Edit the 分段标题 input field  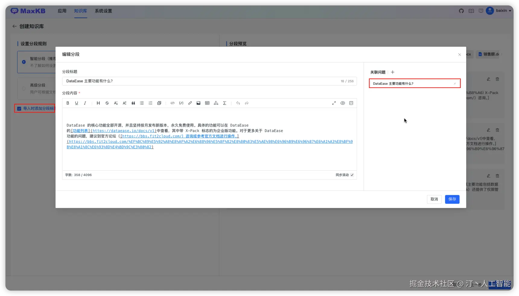point(209,81)
